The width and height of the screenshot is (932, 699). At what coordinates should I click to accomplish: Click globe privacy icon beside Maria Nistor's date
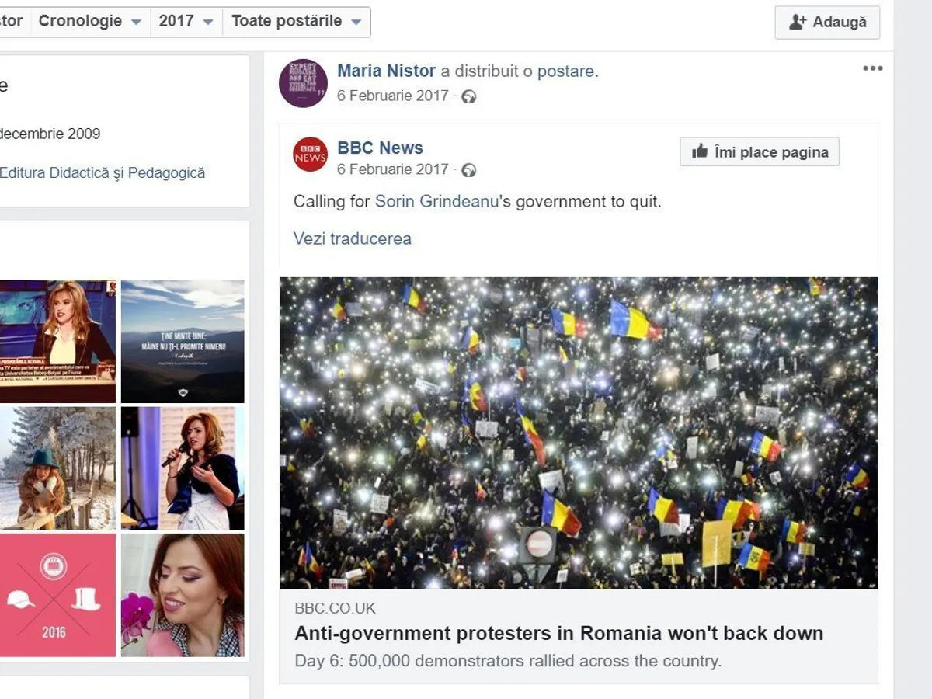(469, 96)
